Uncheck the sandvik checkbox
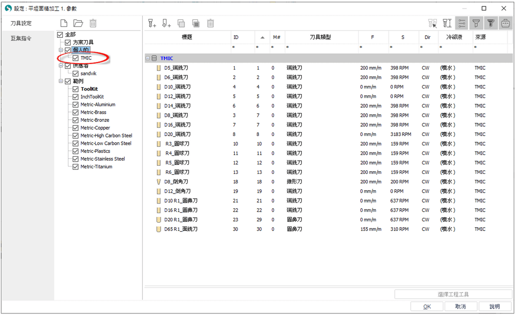This screenshot has width=516, height=316. (x=76, y=73)
